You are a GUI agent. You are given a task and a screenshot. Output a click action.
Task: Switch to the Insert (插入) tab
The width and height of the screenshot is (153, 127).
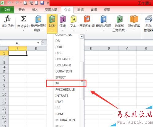pyautogui.click(x=35, y=10)
